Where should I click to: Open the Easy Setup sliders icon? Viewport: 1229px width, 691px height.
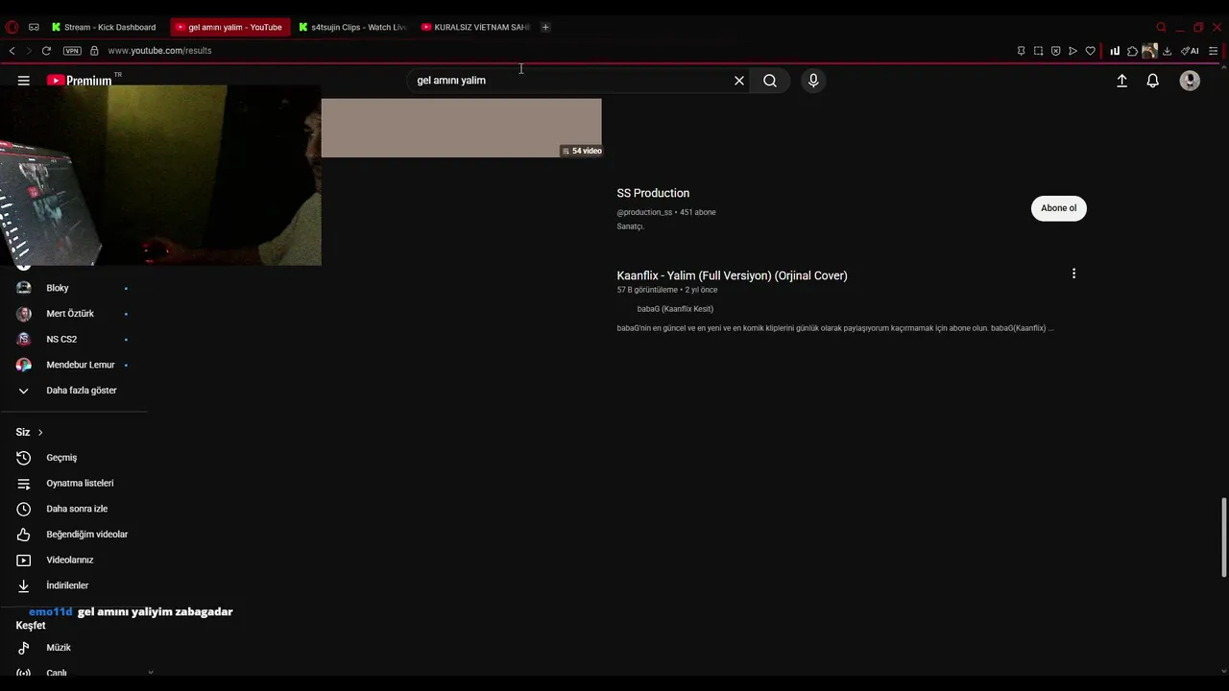(x=1213, y=51)
